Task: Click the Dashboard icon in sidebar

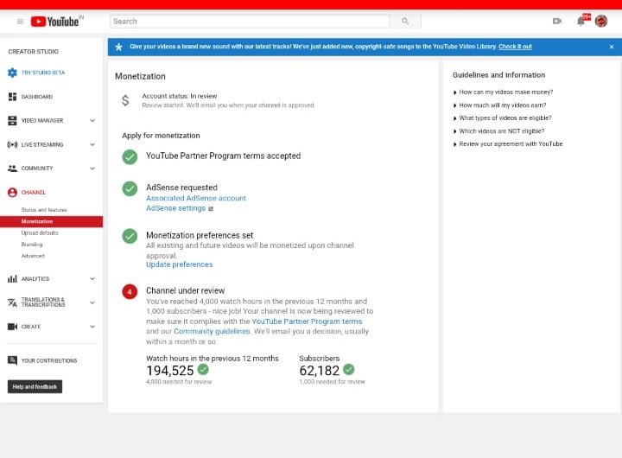Action: click(12, 97)
